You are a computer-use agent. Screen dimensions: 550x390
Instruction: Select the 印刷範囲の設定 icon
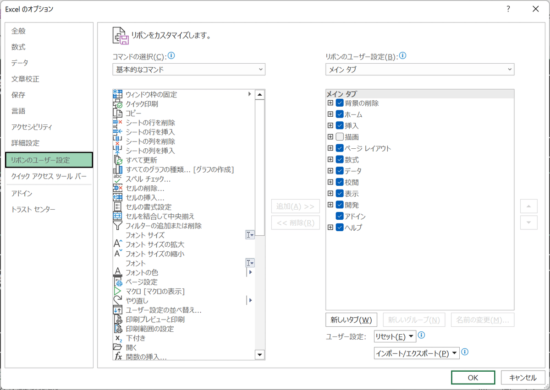click(117, 329)
